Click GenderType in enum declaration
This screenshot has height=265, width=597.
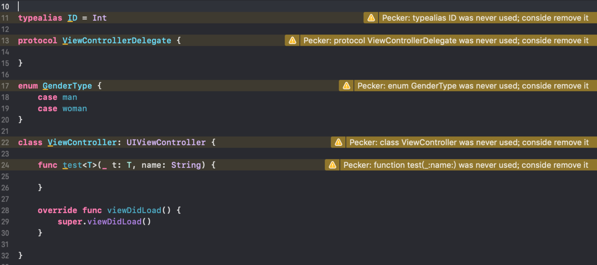pyautogui.click(x=67, y=86)
